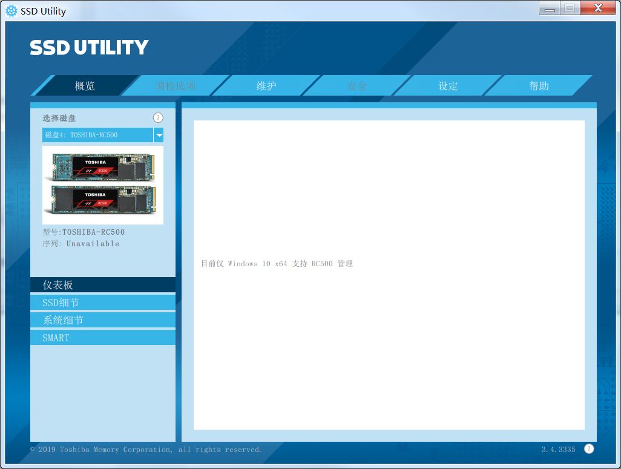Open 系统细节 in the side menu
This screenshot has width=621, height=469.
[102, 320]
